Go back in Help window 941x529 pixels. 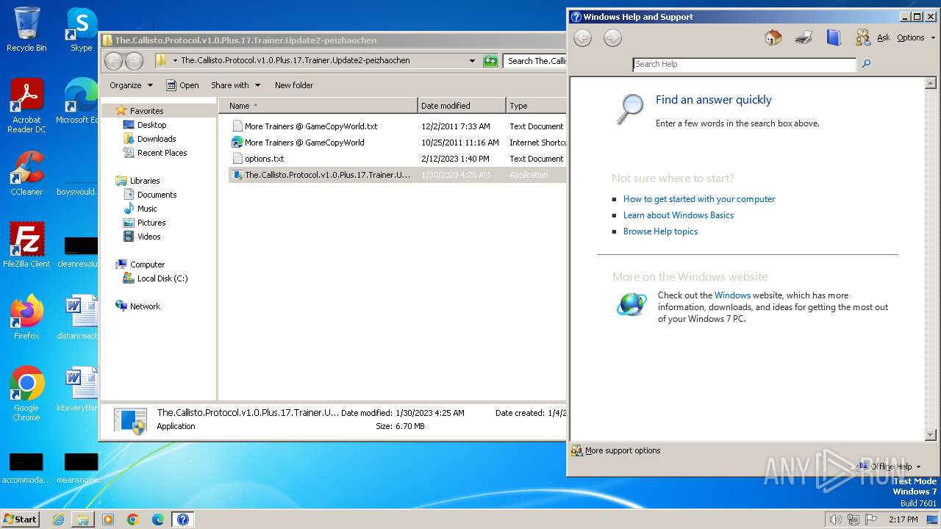click(x=582, y=38)
